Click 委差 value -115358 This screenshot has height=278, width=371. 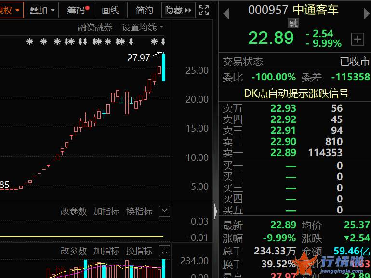351,77
